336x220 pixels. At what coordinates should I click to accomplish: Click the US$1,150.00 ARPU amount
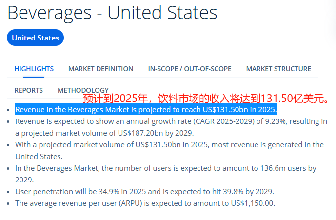point(251,203)
